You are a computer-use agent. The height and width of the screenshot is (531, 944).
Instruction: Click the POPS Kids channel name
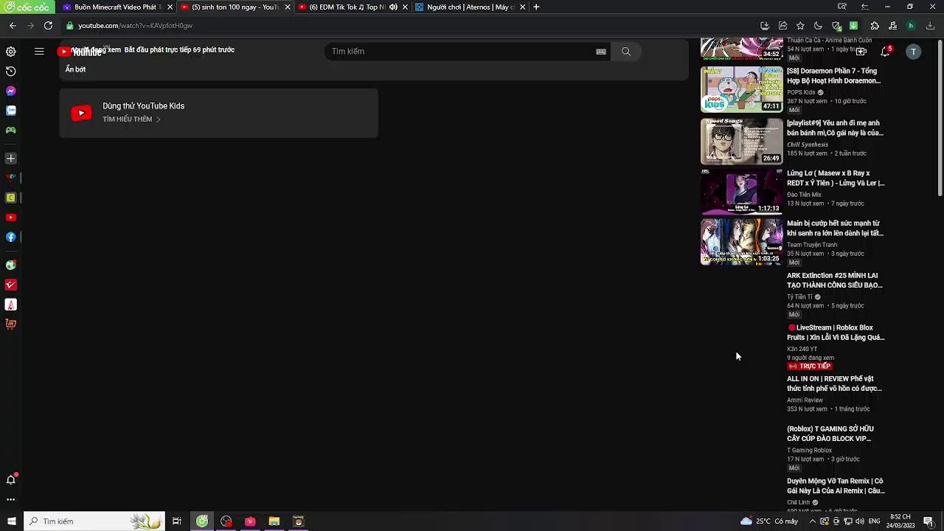tap(801, 92)
